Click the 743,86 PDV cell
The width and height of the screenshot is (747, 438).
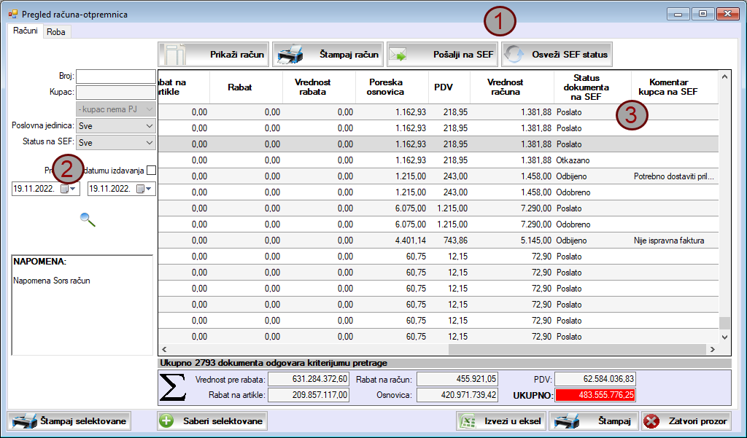point(449,241)
